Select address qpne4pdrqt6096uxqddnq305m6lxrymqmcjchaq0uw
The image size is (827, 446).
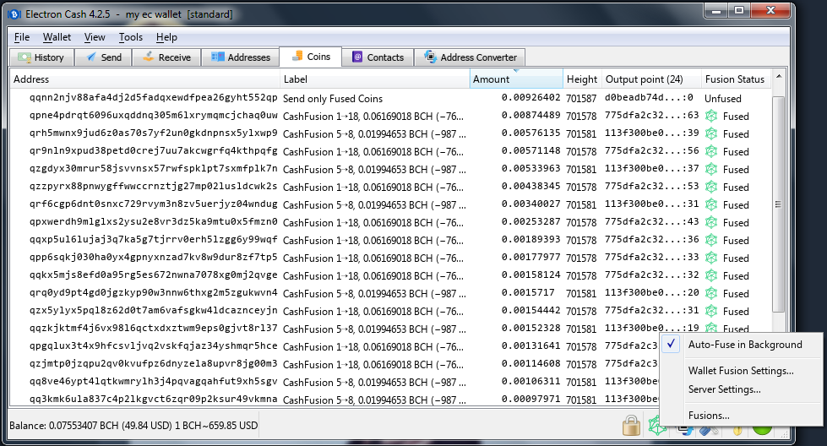click(154, 116)
